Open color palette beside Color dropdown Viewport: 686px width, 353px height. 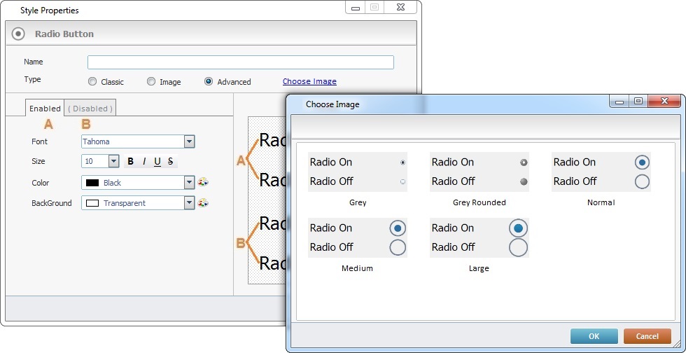pos(203,183)
